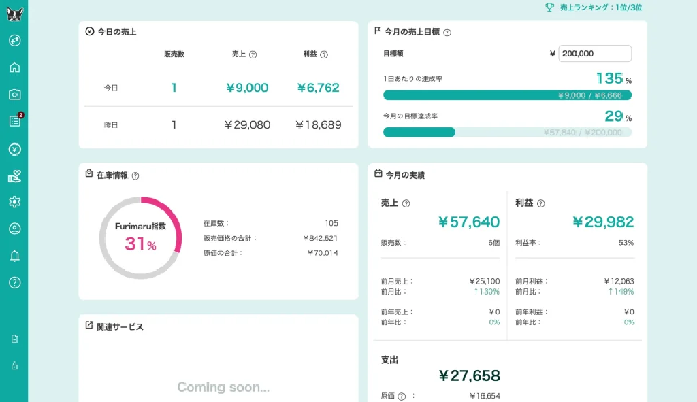The image size is (697, 402).
Task: Click the Furimaru指数 donut chart
Action: click(140, 237)
